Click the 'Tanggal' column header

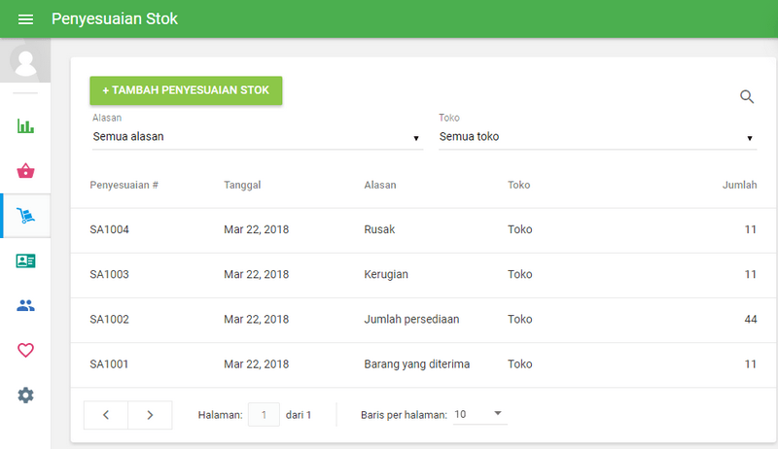click(242, 185)
